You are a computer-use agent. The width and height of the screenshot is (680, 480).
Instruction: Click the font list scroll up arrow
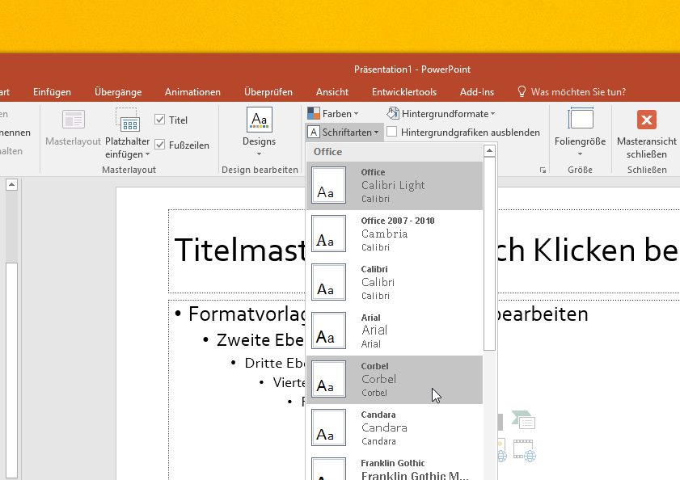pos(489,150)
